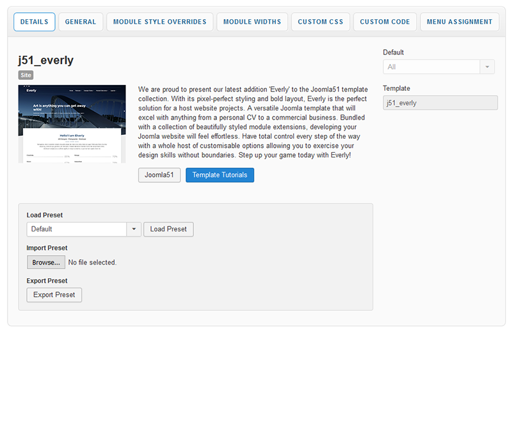The image size is (512, 431).
Task: Switch to the General tab
Action: [81, 22]
